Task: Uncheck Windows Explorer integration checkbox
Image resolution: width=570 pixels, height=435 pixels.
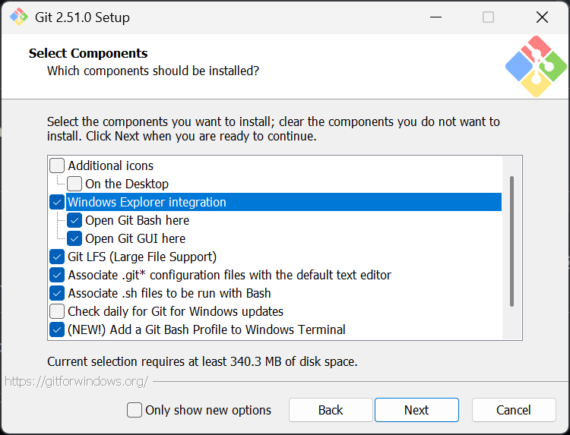Action: (x=57, y=202)
